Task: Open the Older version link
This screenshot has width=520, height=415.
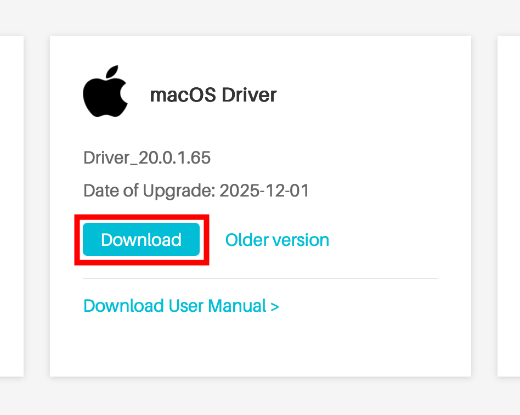Action: [277, 240]
